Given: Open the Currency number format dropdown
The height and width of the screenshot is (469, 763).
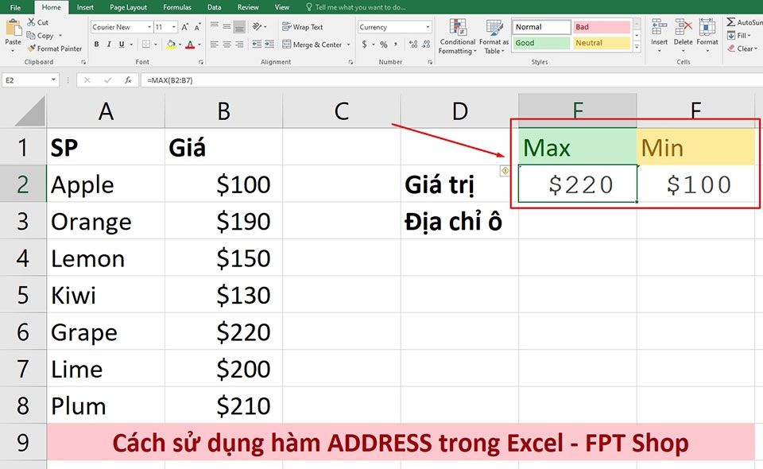Looking at the screenshot, I should 425,26.
